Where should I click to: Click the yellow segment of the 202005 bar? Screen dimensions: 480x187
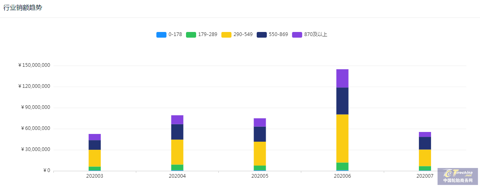click(x=260, y=153)
